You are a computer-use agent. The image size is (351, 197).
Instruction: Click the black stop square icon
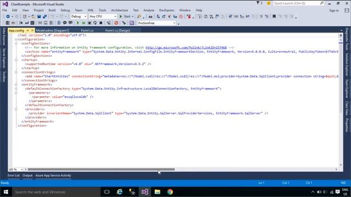point(101,23)
